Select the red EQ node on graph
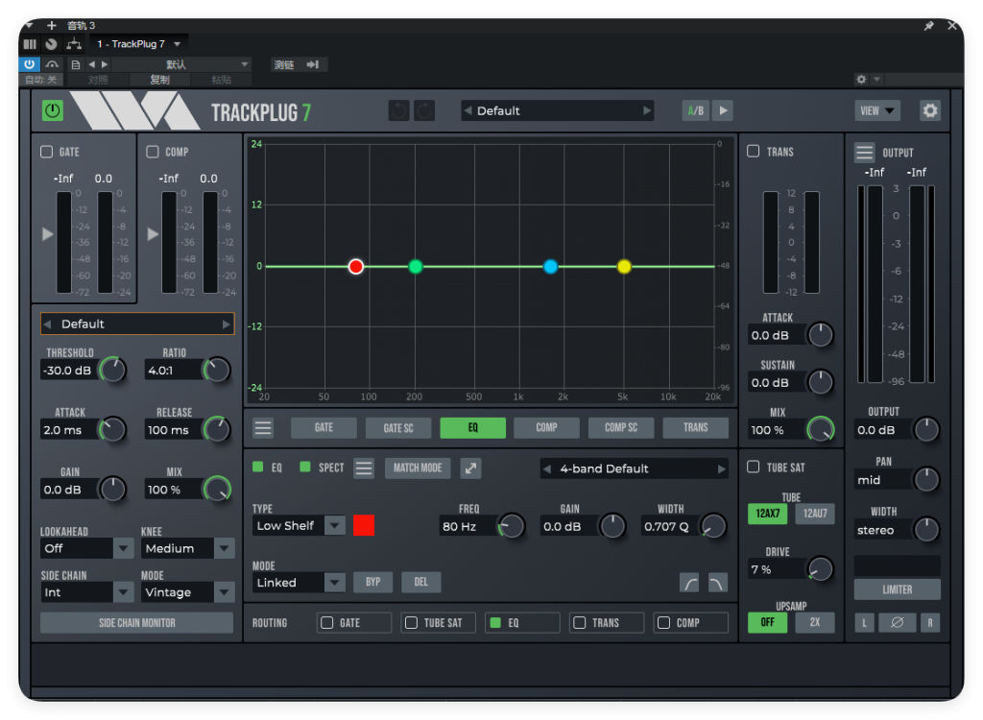Viewport: 983px width, 720px height. click(x=356, y=267)
